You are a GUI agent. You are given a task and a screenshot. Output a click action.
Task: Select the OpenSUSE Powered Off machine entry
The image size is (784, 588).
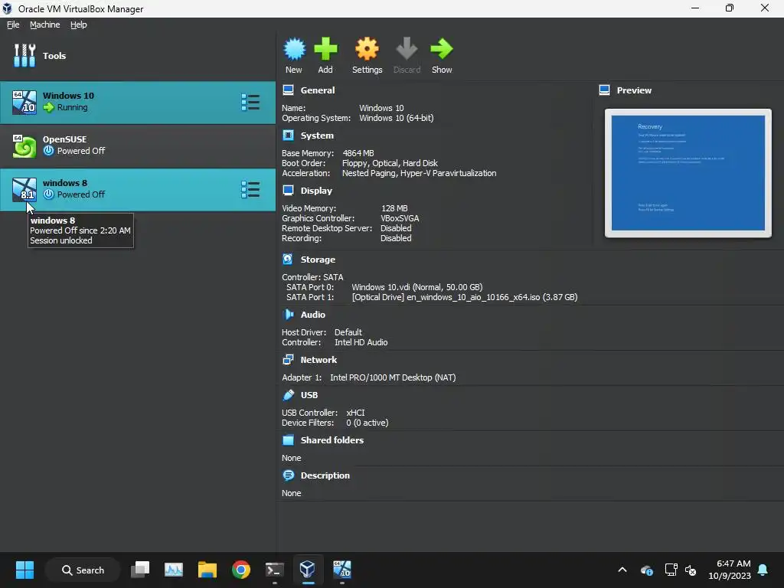[x=138, y=145]
